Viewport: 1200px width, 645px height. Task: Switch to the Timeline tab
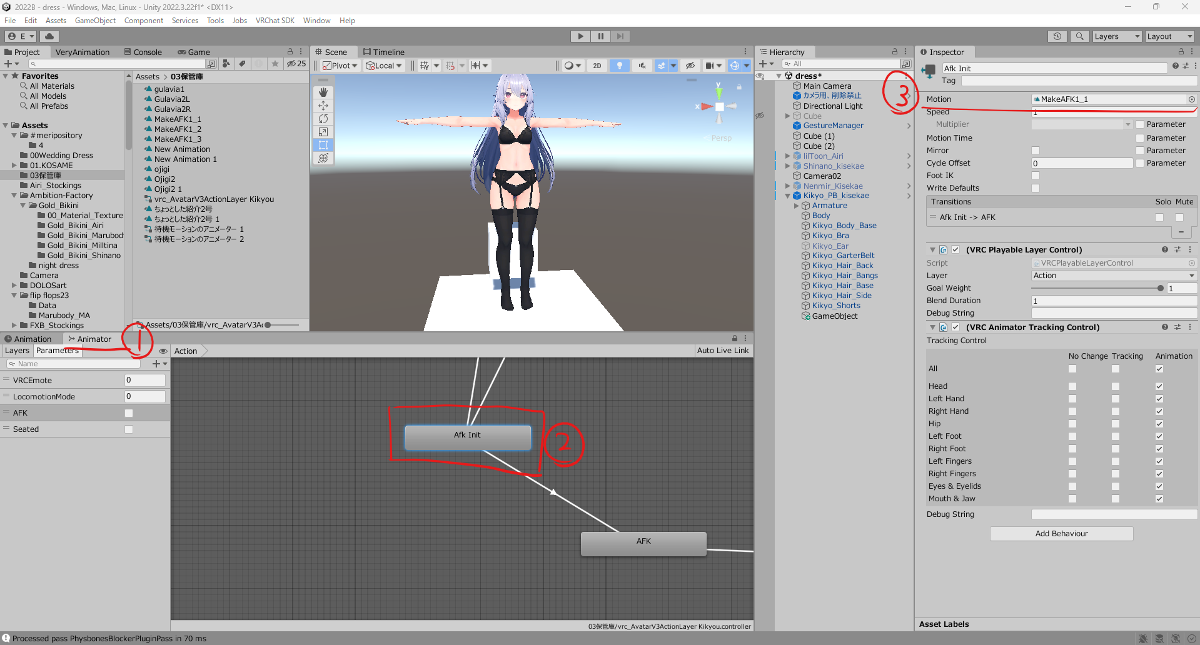383,52
